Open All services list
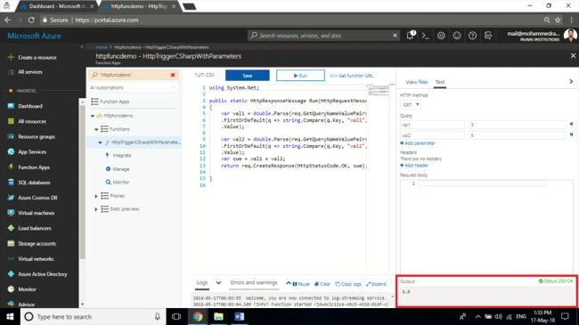The width and height of the screenshot is (579, 325). 30,72
